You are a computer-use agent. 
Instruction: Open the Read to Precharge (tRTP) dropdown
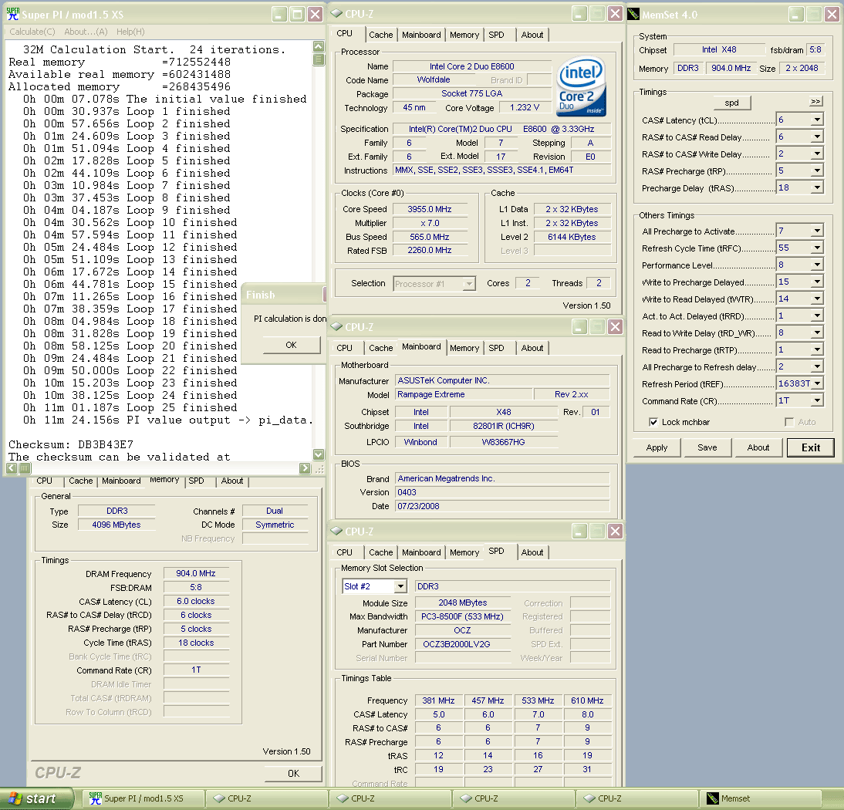point(817,349)
